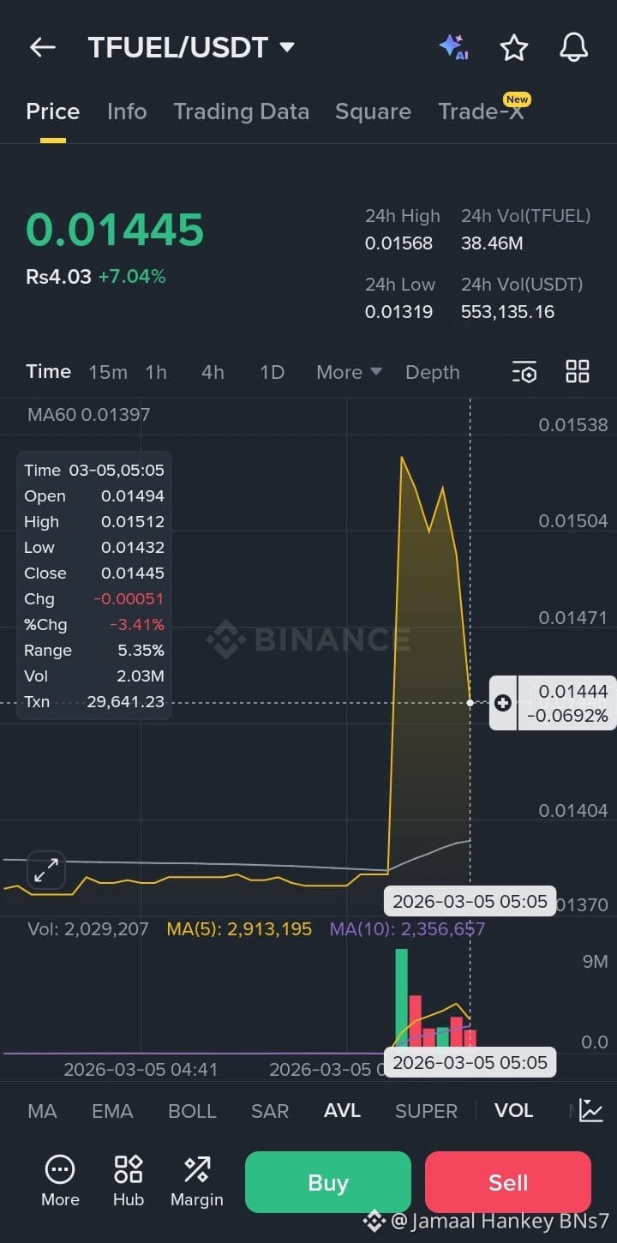Tap the red Sell button
Viewport: 617px width, 1243px height.
(508, 1182)
